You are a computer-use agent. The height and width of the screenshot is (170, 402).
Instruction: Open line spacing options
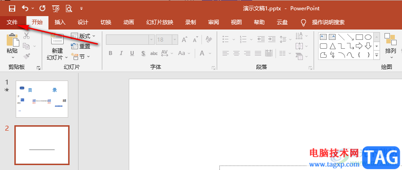pyautogui.click(x=285, y=39)
